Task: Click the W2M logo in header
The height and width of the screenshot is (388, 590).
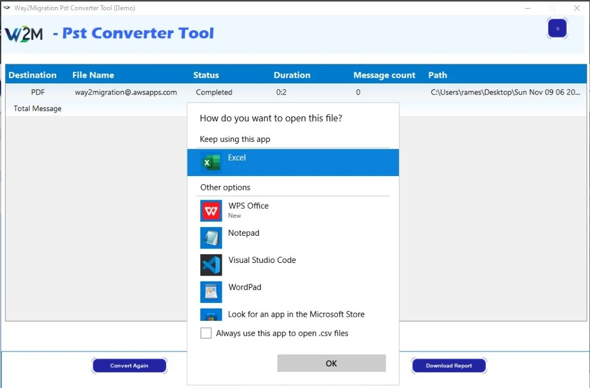Action: pos(24,34)
